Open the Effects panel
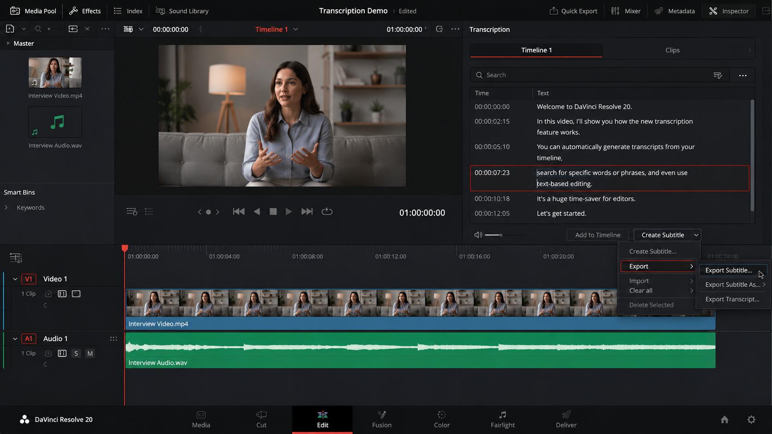Viewport: 772px width, 434px height. (85, 11)
